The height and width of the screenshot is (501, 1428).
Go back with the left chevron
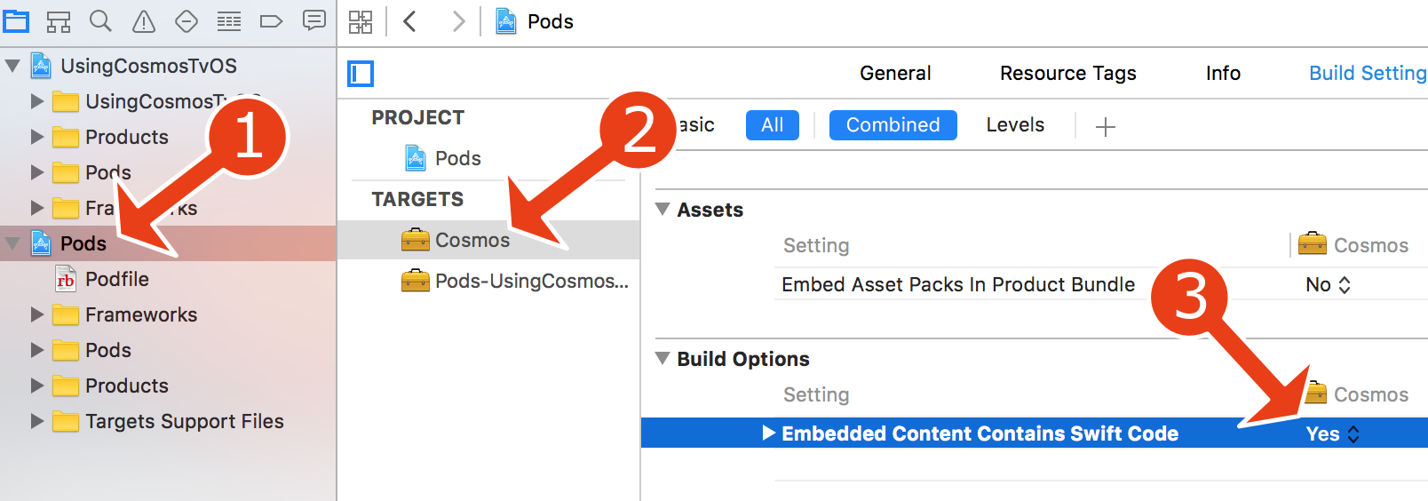(x=410, y=21)
